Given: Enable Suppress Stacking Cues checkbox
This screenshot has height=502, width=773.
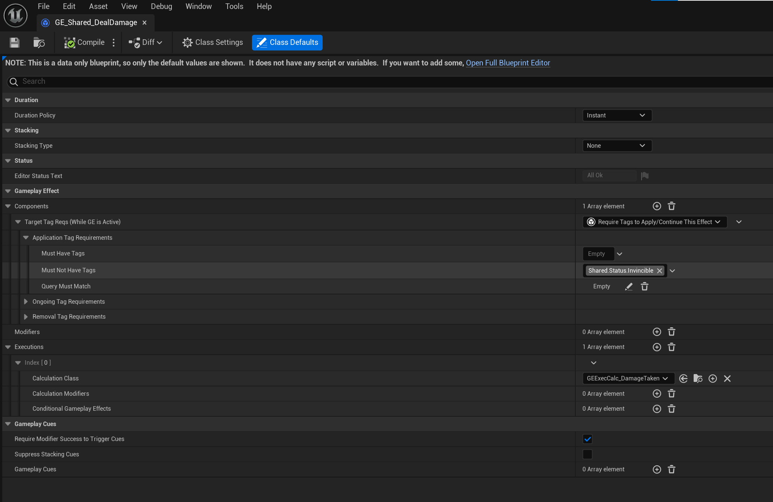Looking at the screenshot, I should [x=587, y=454].
